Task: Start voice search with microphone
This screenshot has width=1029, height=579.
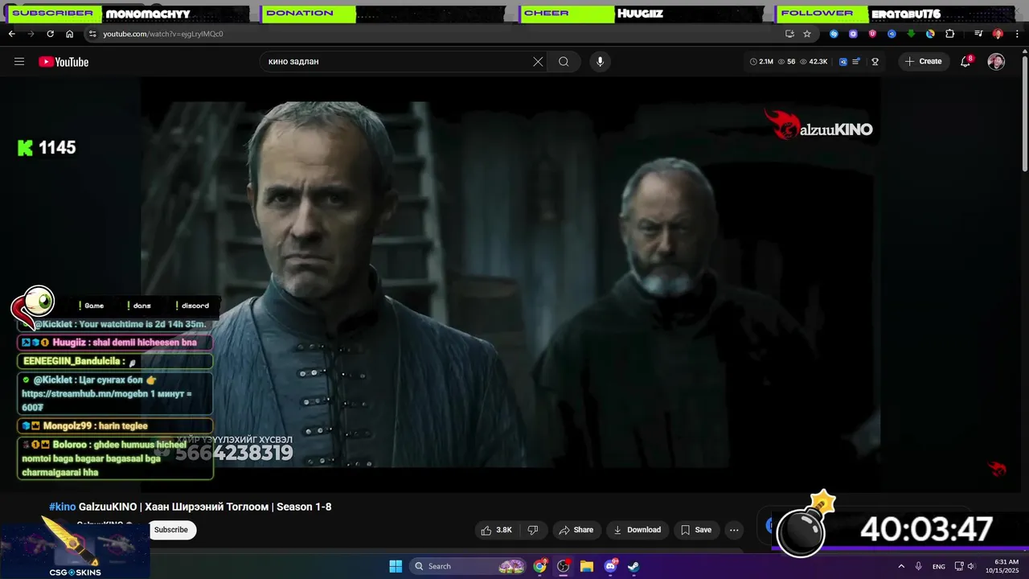Action: [x=599, y=62]
